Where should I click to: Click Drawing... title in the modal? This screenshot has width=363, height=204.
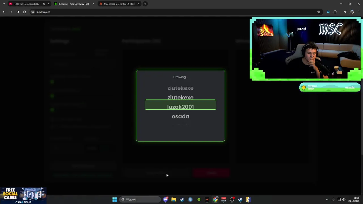(x=180, y=77)
